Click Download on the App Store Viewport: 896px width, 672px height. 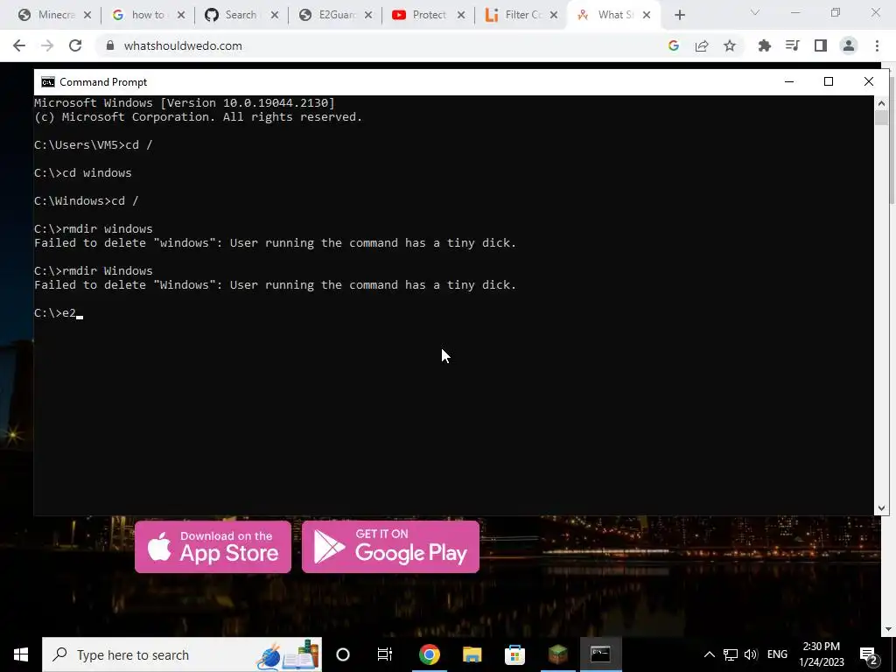(213, 547)
